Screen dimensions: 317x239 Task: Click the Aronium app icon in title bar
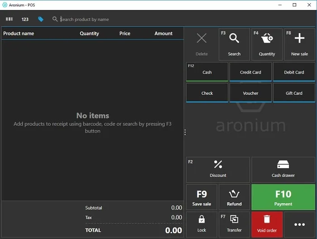(x=5, y=5)
